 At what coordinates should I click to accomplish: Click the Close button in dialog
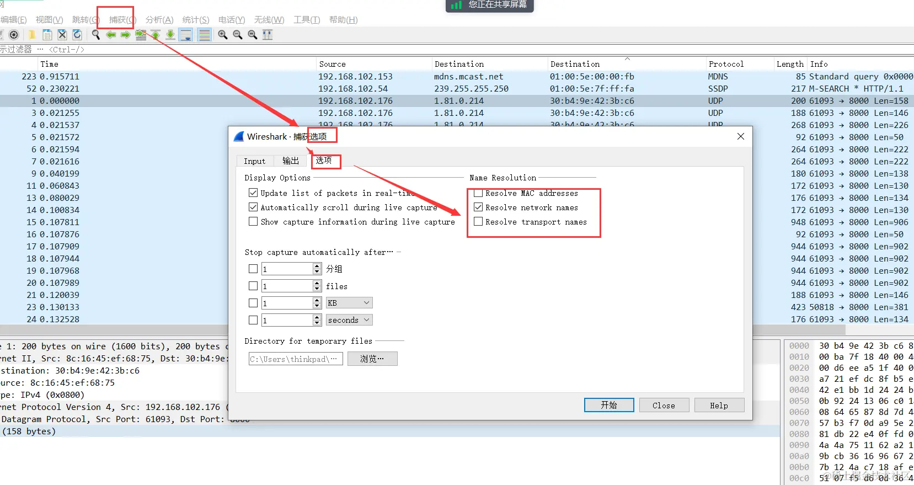(664, 405)
